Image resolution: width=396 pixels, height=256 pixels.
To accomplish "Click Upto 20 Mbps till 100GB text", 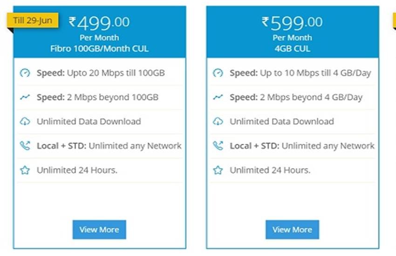I will (x=116, y=73).
